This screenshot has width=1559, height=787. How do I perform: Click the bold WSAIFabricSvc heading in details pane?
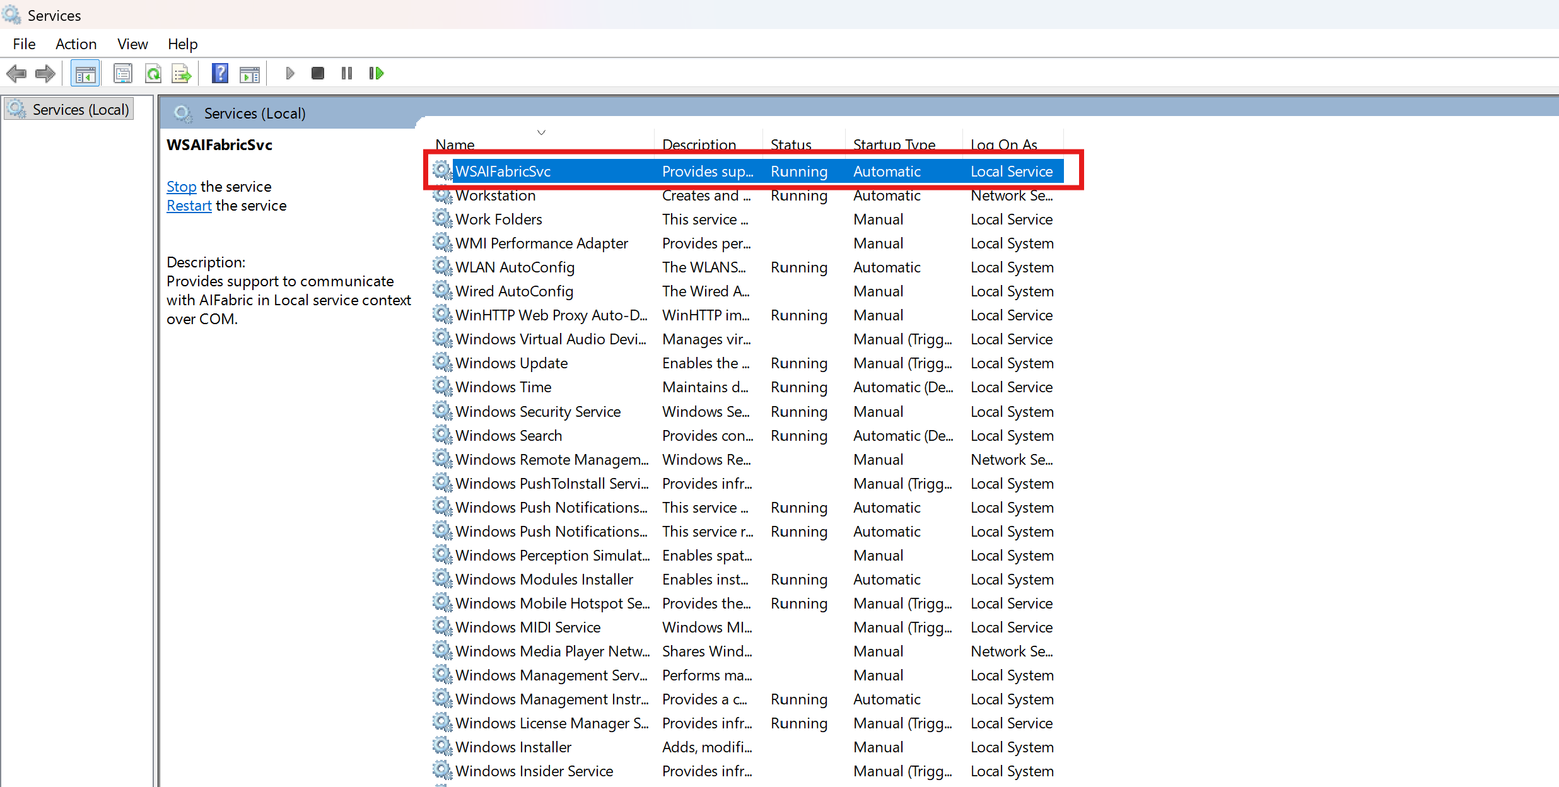point(219,145)
